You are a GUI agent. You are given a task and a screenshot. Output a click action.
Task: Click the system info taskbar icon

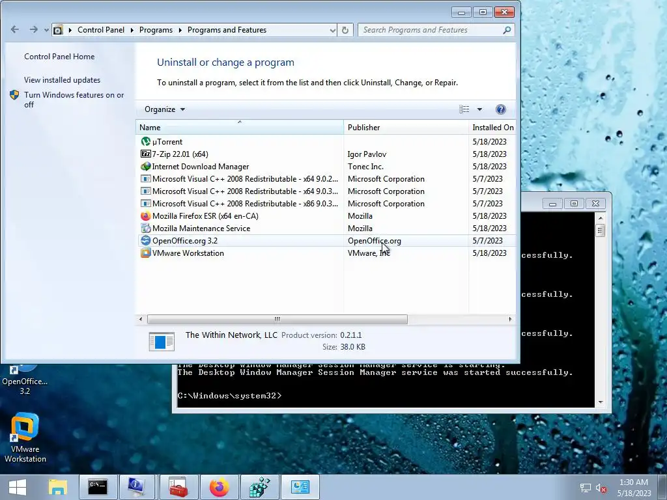pyautogui.click(x=137, y=487)
